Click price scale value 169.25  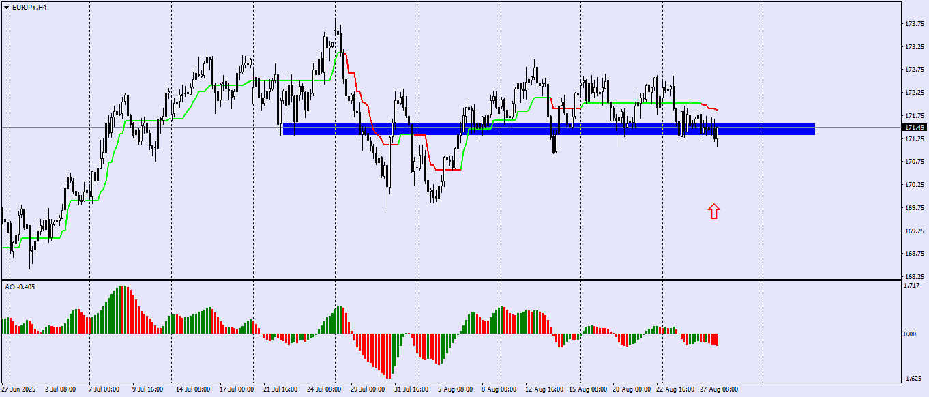[x=914, y=231]
